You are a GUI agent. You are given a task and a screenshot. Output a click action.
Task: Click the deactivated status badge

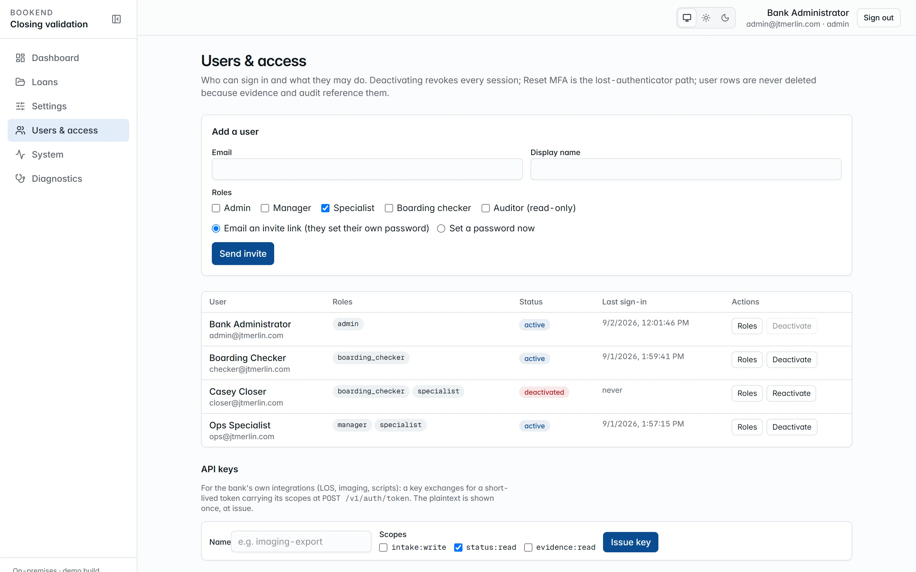(x=544, y=392)
